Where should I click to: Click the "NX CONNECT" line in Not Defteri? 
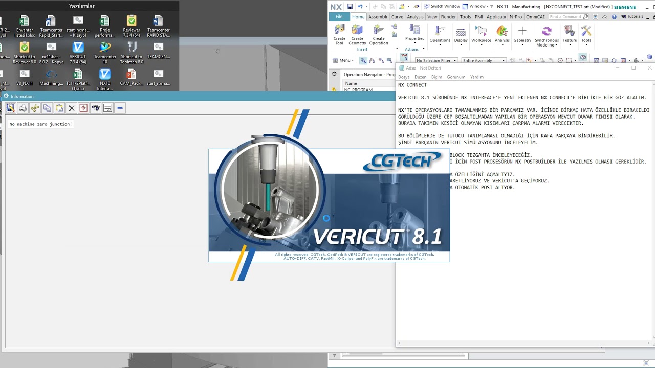click(412, 85)
